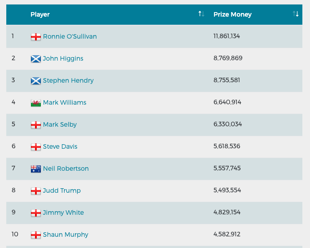The image size is (310, 248).
Task: Click Scotland flag beside Stephen Hendry
Action: (x=36, y=81)
